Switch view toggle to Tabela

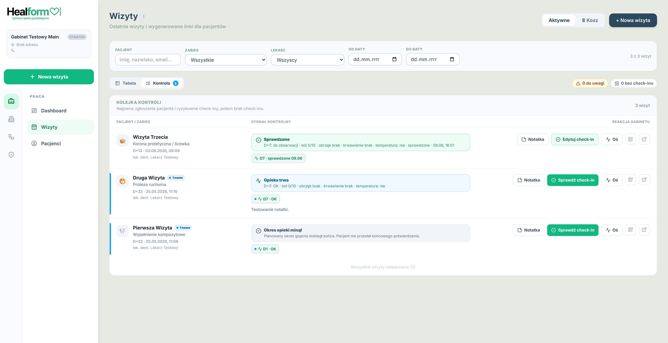pos(126,83)
